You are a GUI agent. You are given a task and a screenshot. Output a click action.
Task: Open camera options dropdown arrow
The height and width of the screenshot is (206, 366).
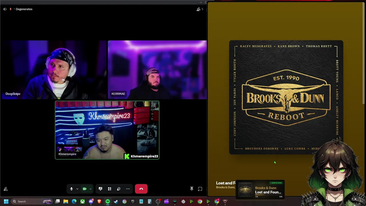tap(90, 189)
